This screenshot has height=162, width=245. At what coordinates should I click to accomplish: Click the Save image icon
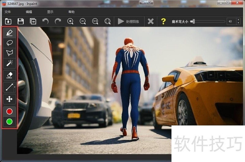tap(21, 21)
